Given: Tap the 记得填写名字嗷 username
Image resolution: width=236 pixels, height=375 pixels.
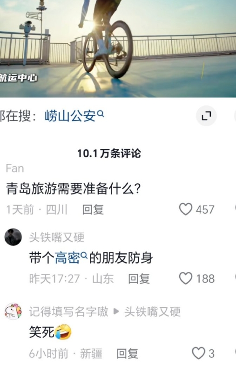Looking at the screenshot, I should (x=69, y=312).
